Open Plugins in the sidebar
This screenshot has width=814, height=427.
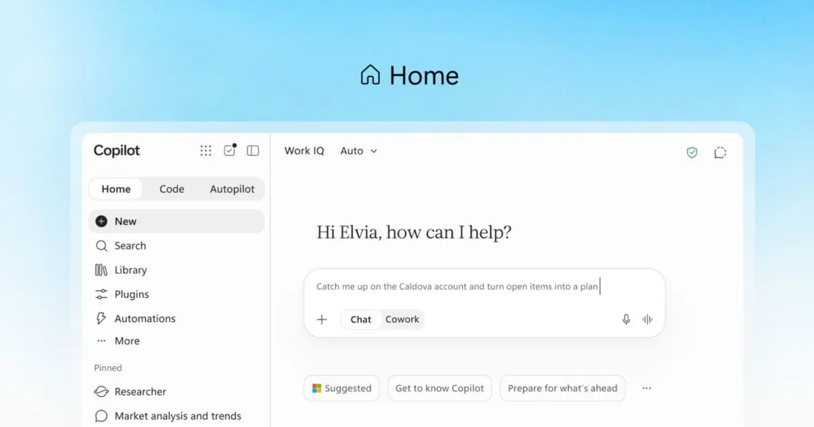[x=176, y=294]
